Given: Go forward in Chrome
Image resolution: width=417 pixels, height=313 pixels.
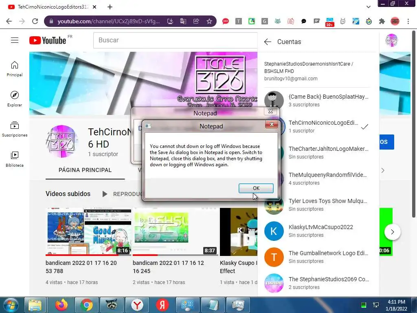Looking at the screenshot, I should click(22, 21).
